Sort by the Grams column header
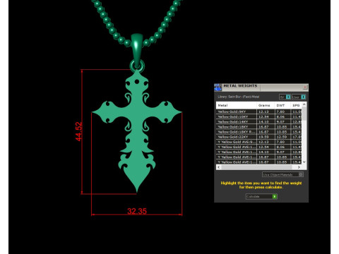339x254 pixels. click(x=266, y=105)
